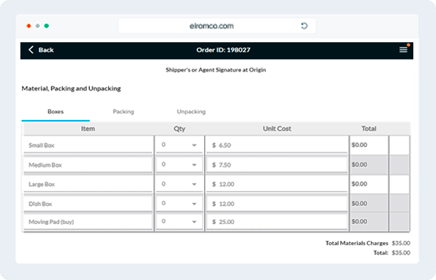Click the Item column header
Screen dimensions: 436x280
pos(88,128)
